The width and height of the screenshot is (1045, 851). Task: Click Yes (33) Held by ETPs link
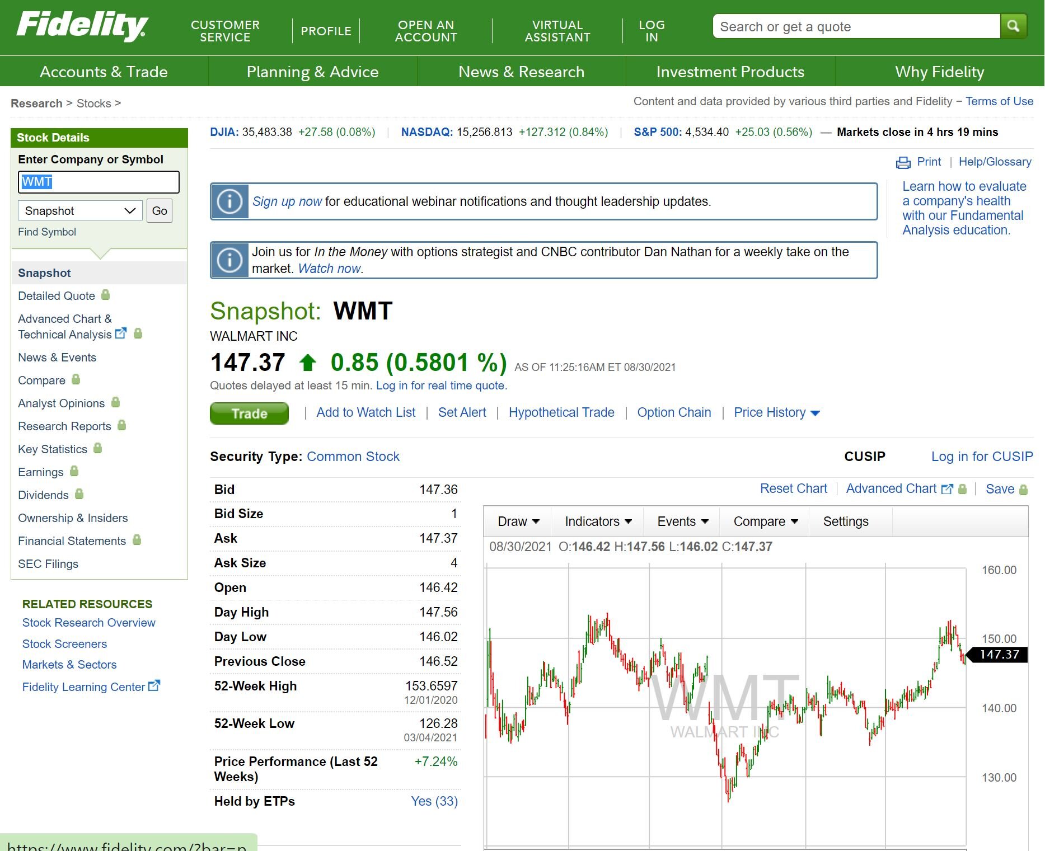coord(434,801)
